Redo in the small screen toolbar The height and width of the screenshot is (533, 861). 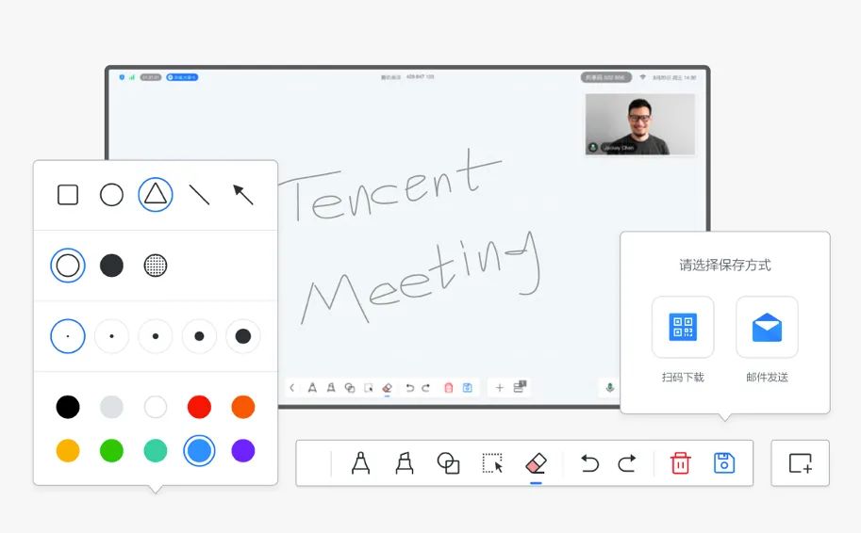coord(425,388)
